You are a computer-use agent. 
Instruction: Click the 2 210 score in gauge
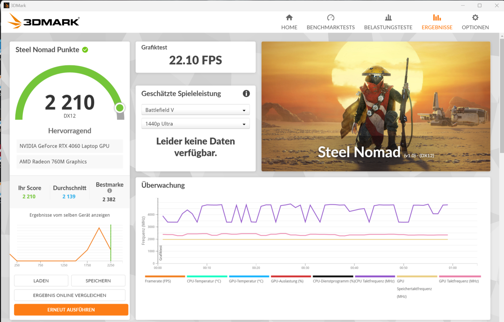[70, 102]
